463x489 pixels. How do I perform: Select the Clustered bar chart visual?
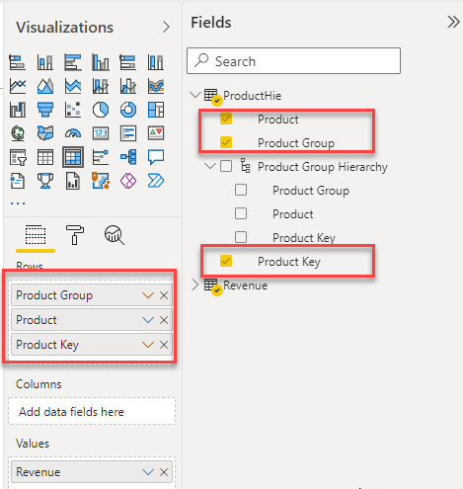73,62
